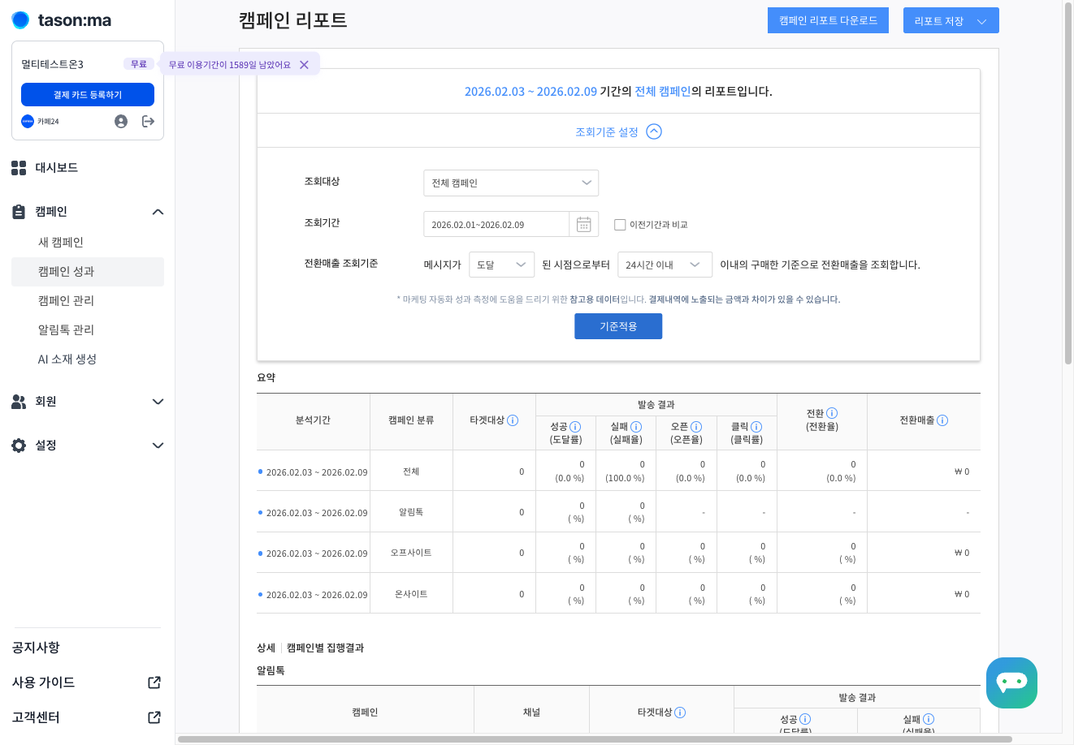
Task: Click the horizontal scrollbar at bottom
Action: click(595, 739)
